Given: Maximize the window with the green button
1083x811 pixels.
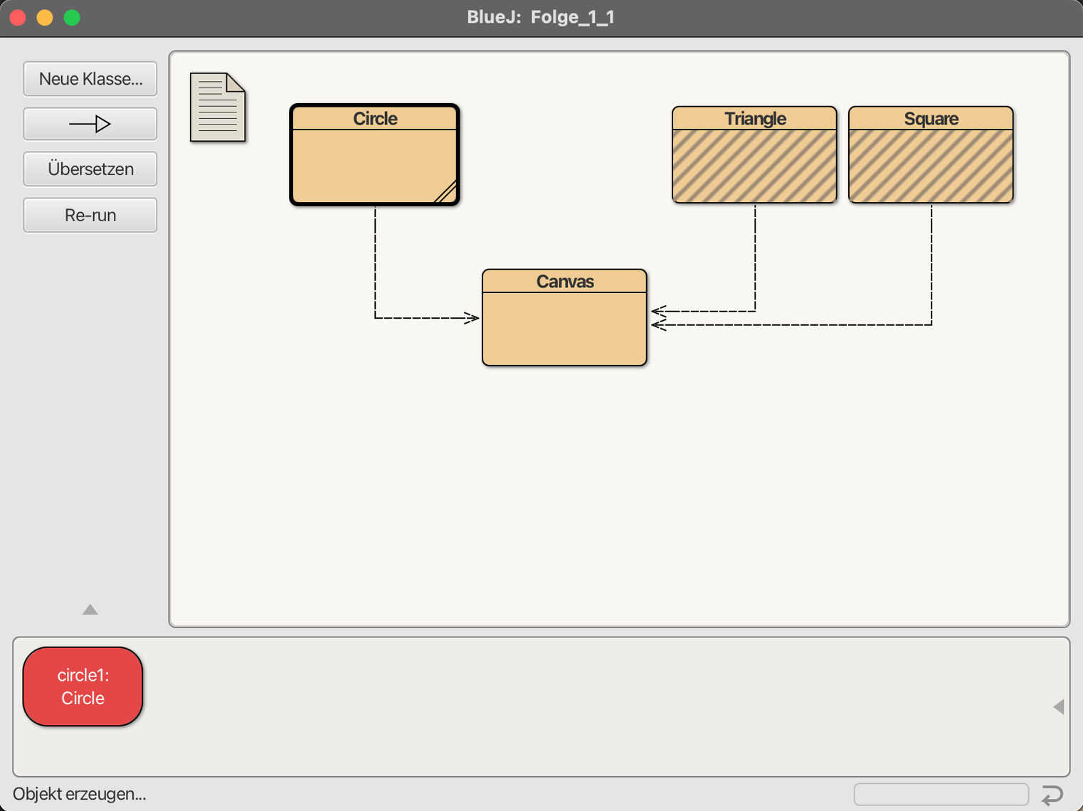Looking at the screenshot, I should (72, 17).
